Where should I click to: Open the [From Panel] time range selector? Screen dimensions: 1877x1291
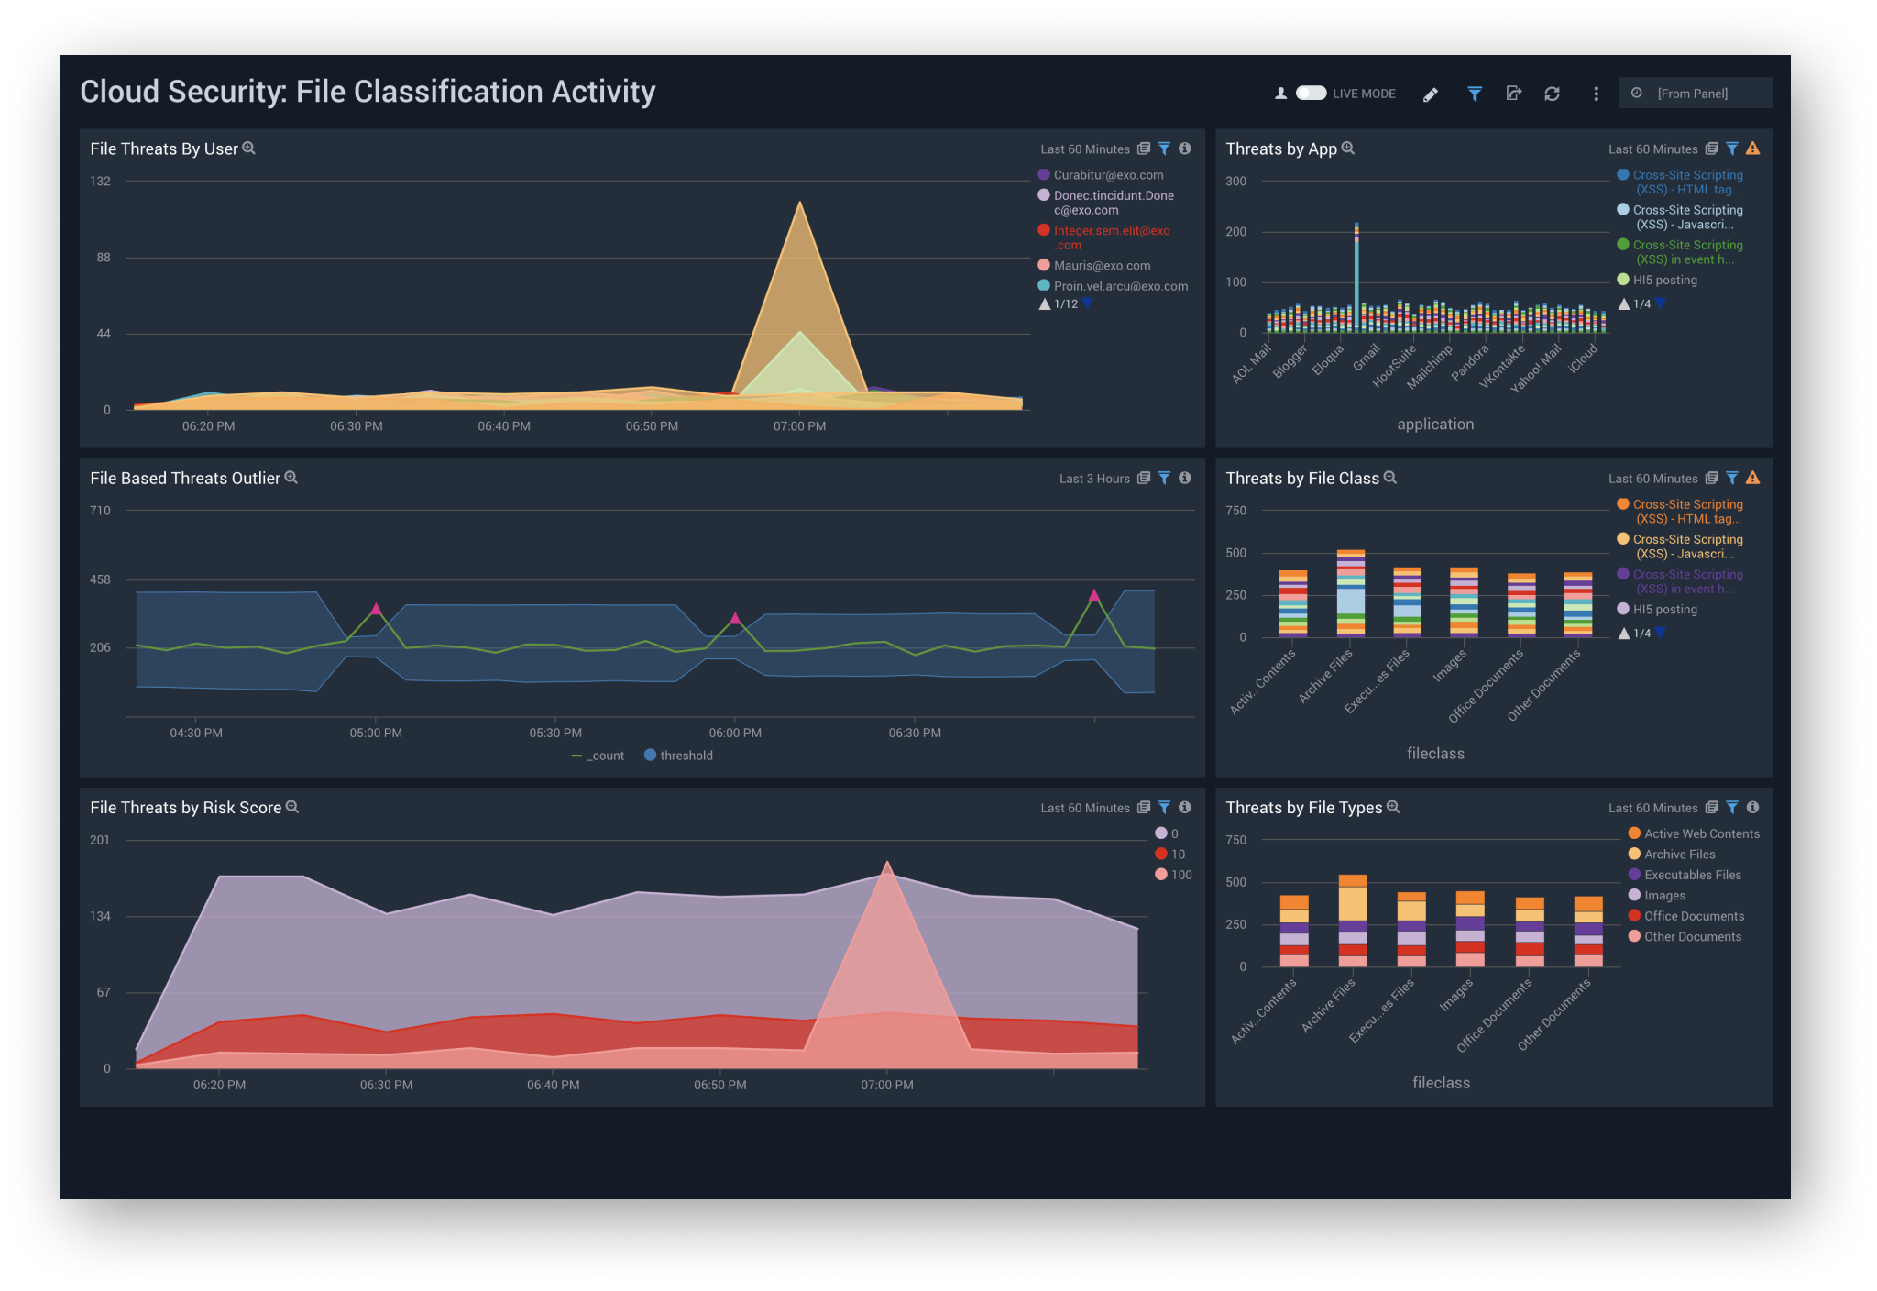coord(1695,93)
